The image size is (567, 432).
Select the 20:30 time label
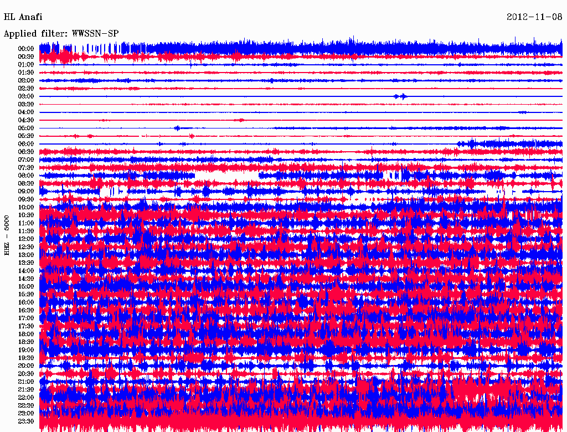tap(25, 374)
